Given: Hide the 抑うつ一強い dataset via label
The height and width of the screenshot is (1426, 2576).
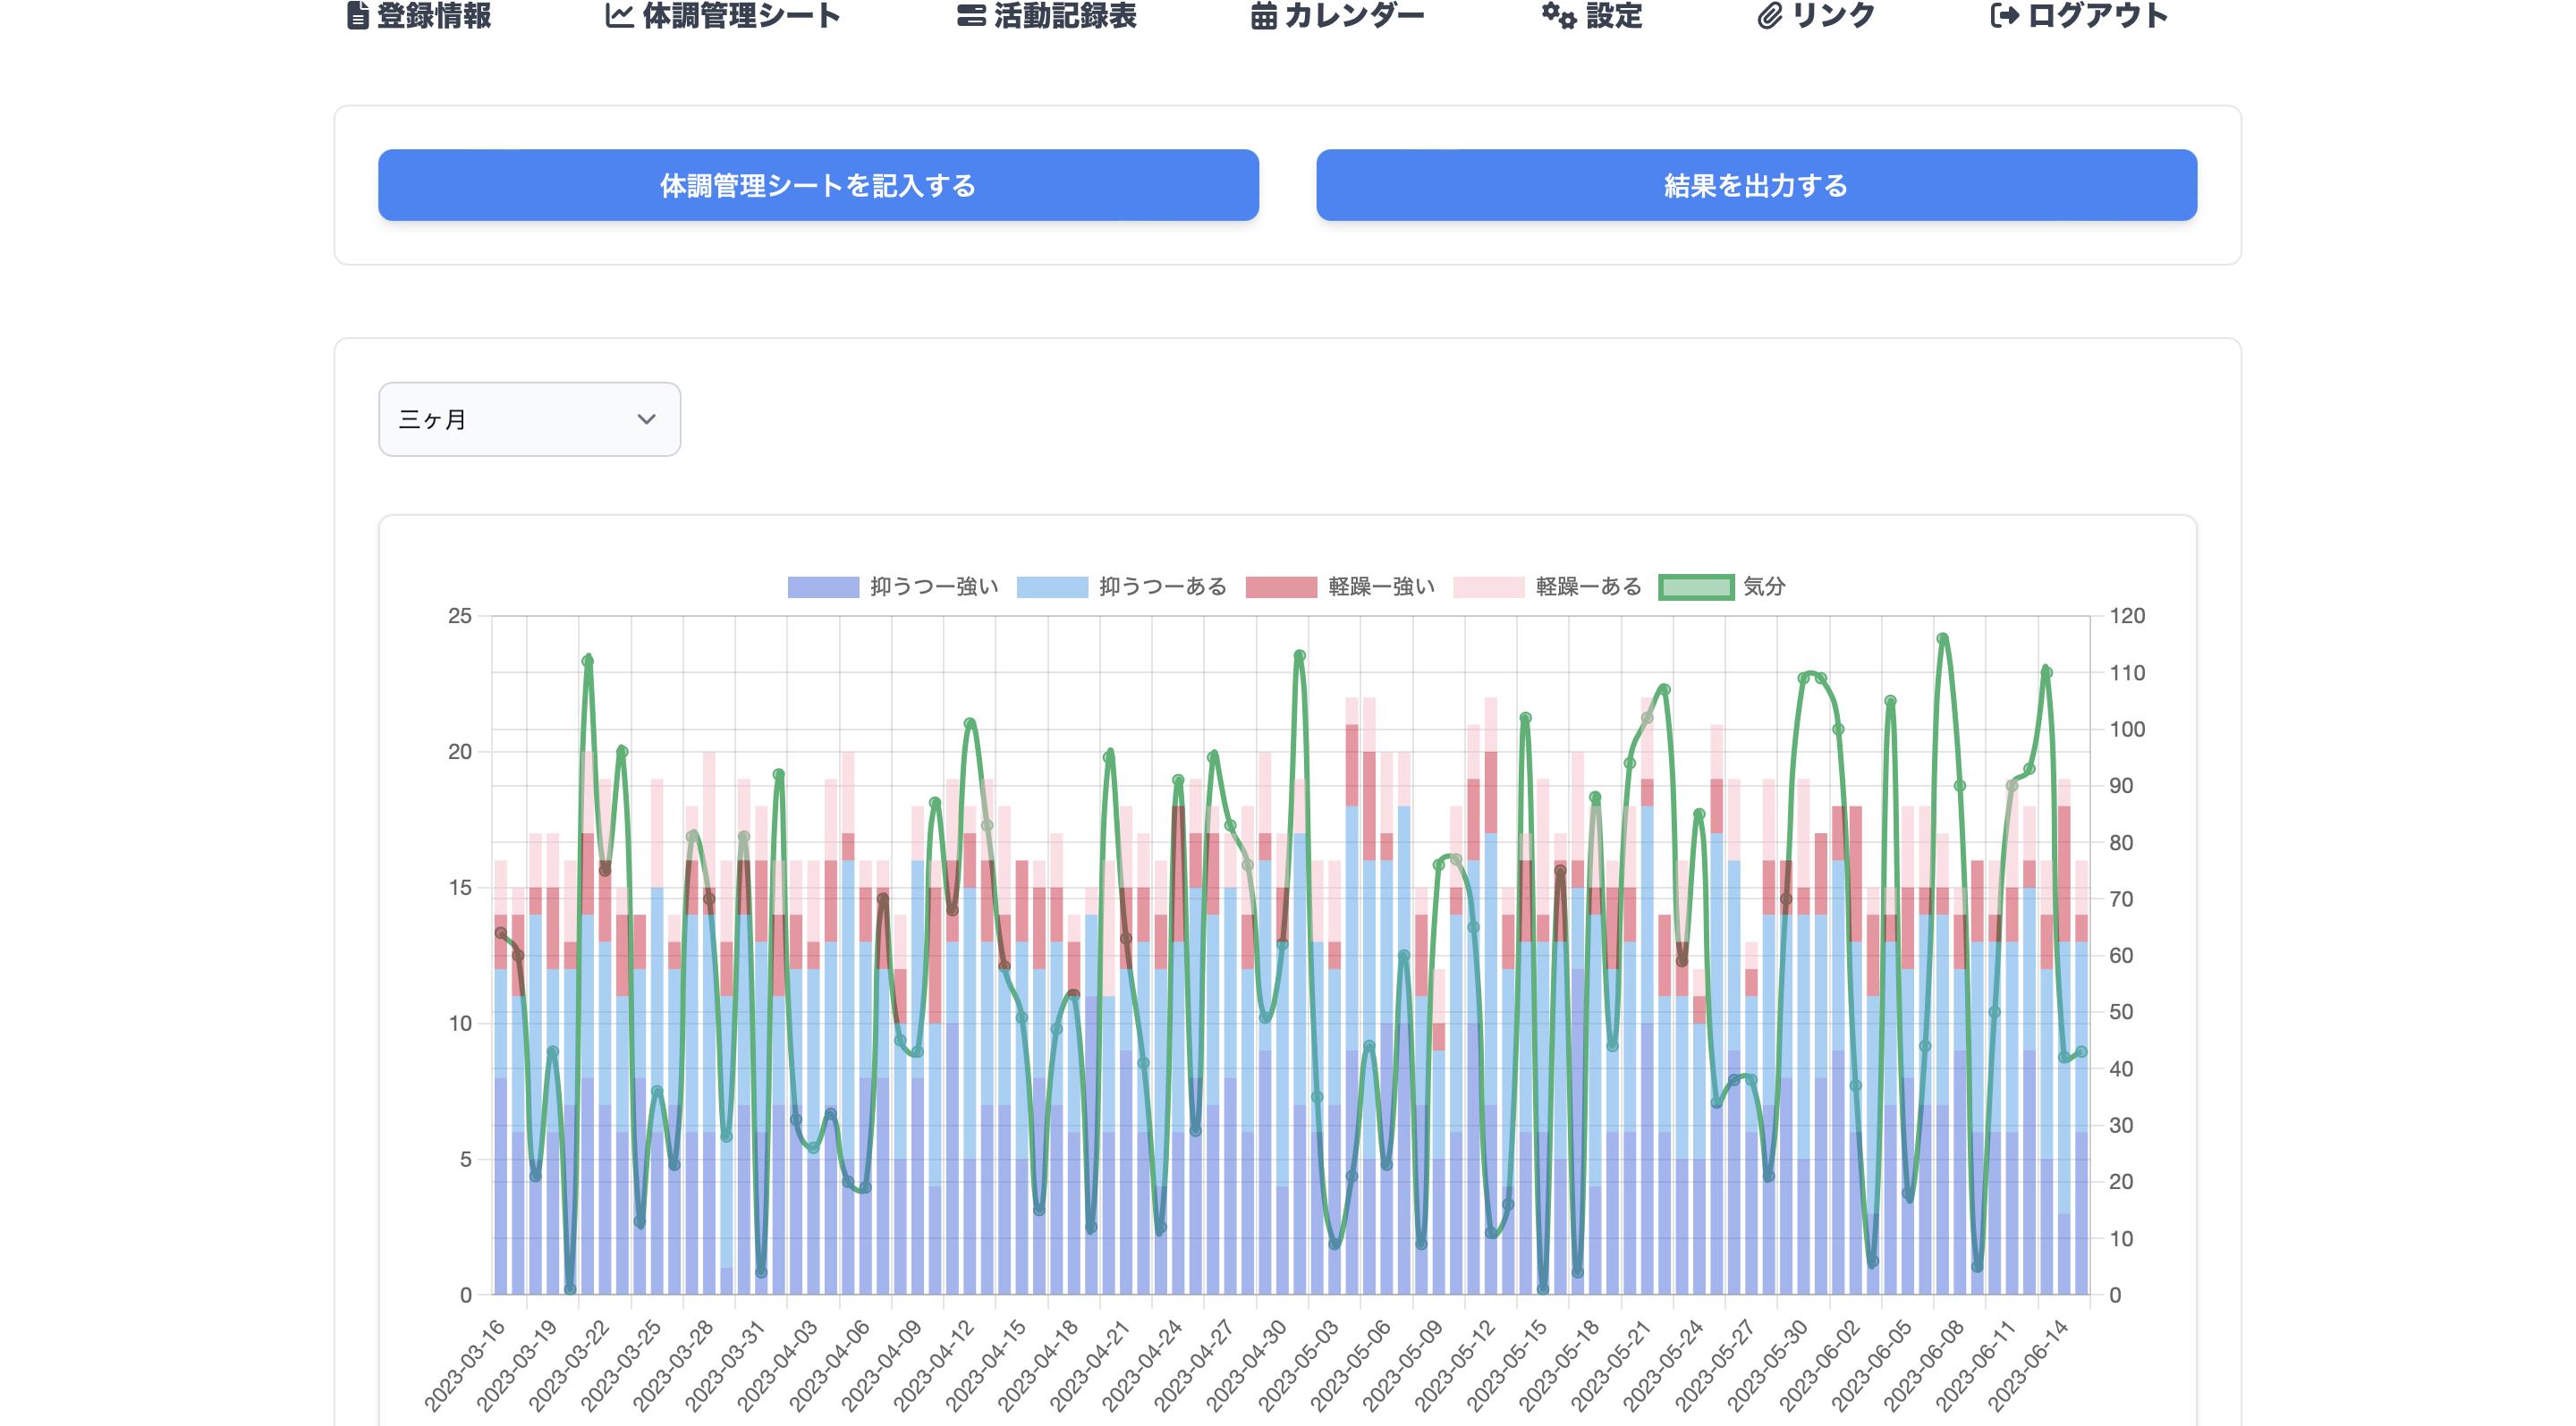Looking at the screenshot, I should tap(934, 586).
